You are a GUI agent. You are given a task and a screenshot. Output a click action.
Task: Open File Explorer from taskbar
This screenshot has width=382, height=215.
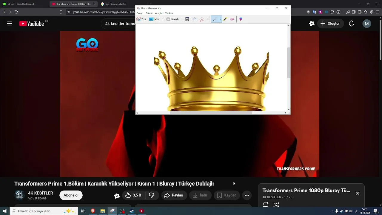pyautogui.click(x=102, y=211)
